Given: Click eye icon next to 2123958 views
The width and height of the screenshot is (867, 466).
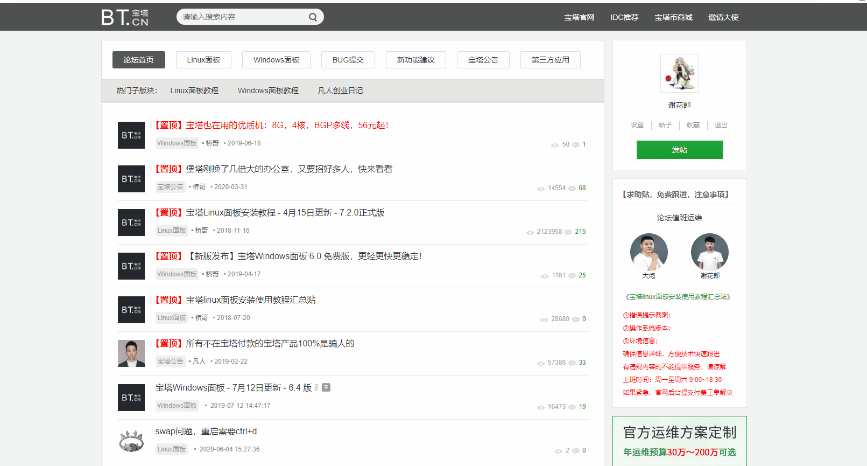Looking at the screenshot, I should [530, 232].
